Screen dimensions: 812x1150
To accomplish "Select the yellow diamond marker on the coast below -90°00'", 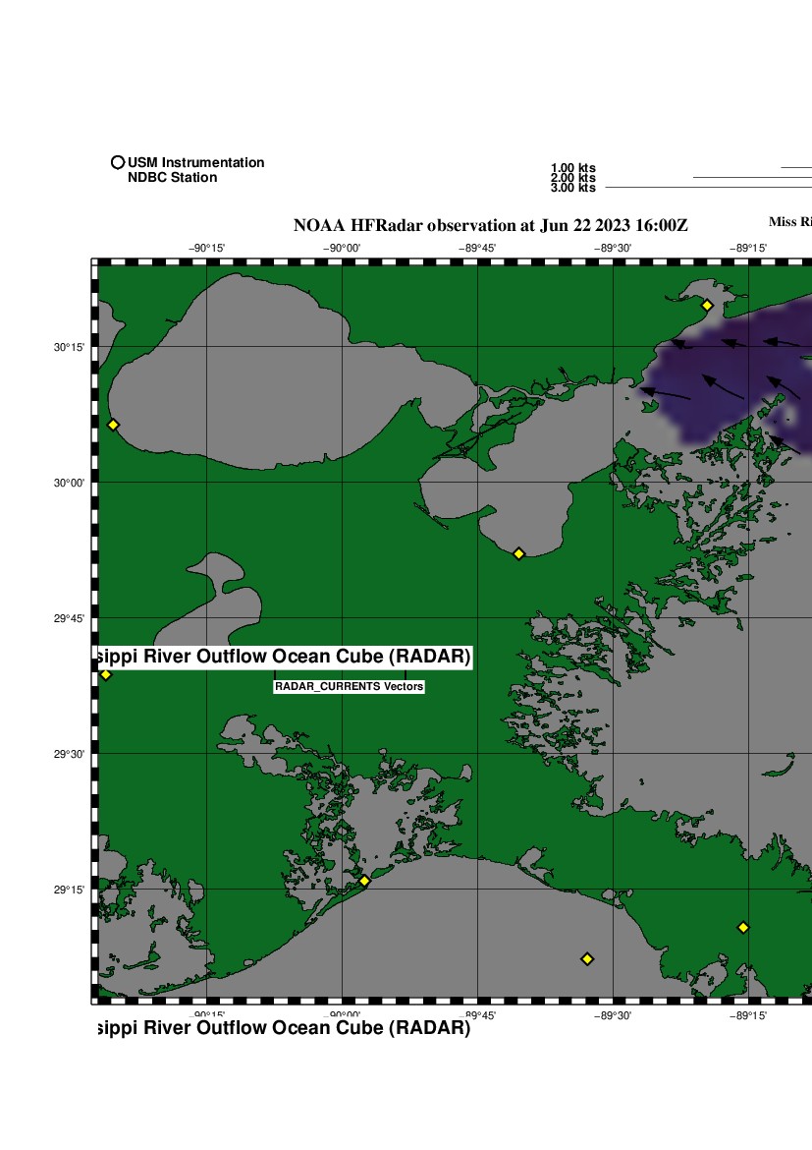I will pos(364,881).
